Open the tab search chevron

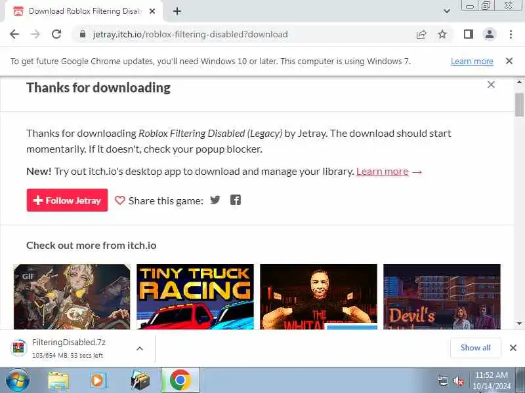tap(446, 11)
